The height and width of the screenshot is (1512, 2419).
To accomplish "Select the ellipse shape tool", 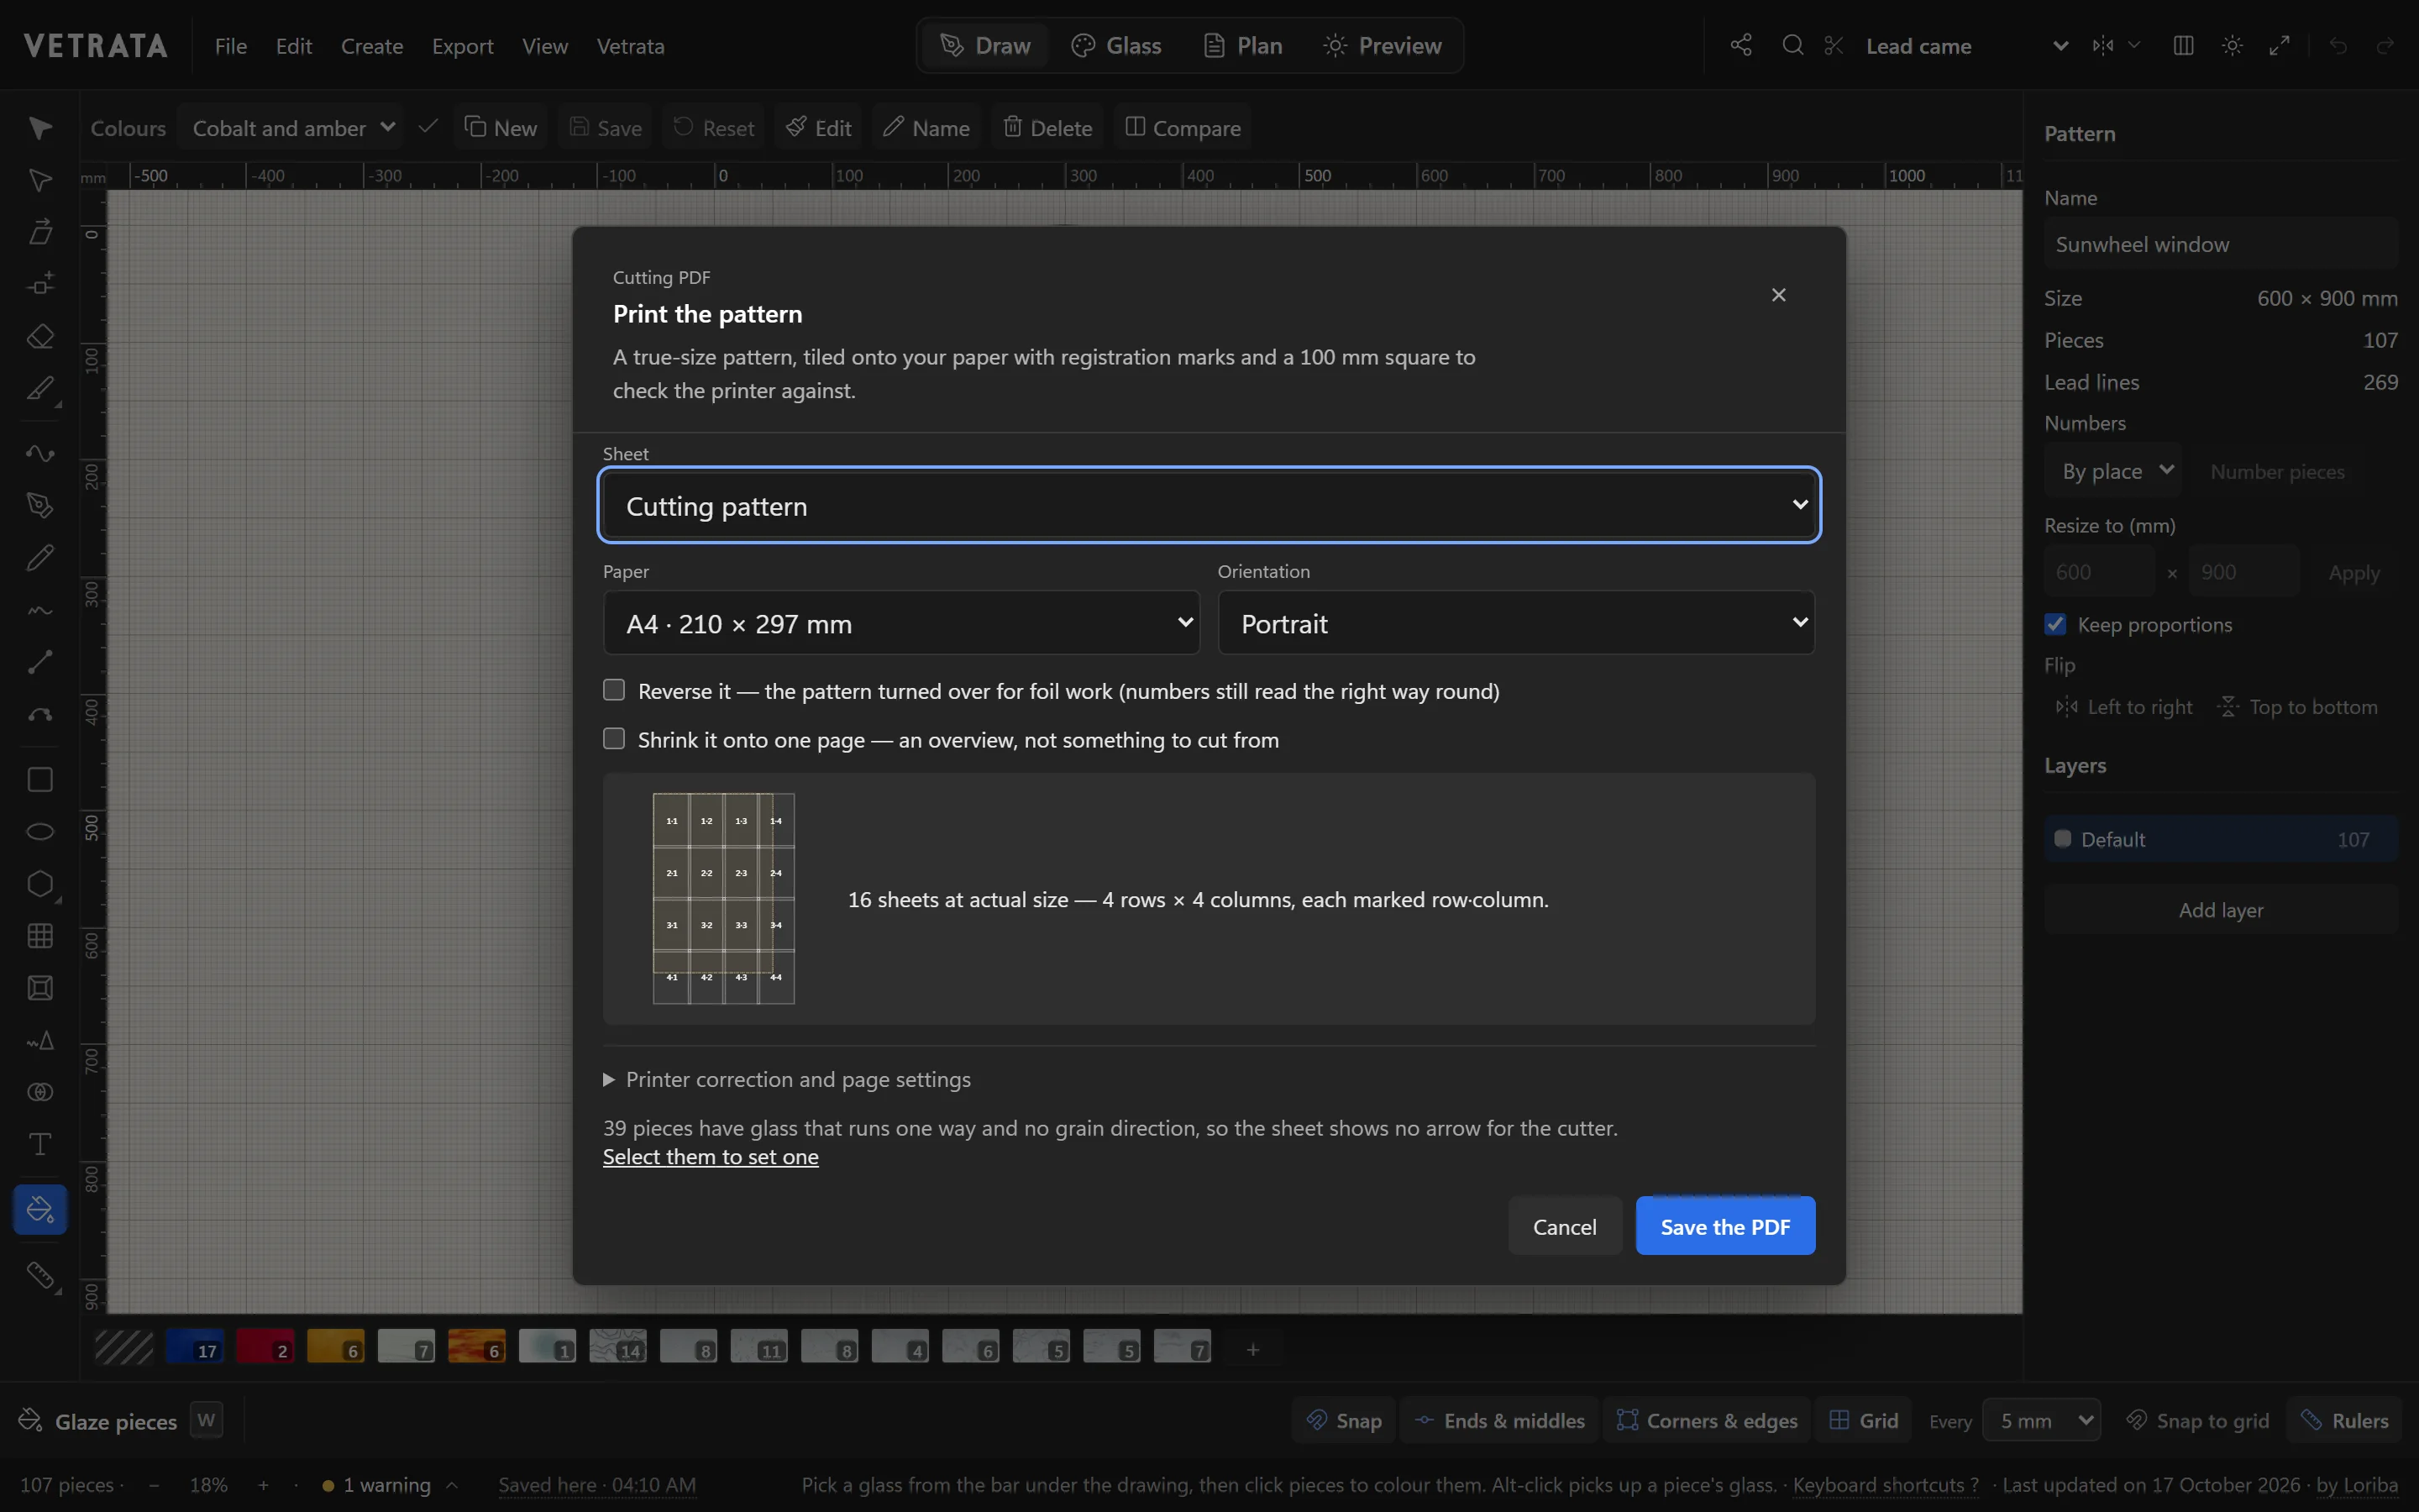I will point(40,832).
